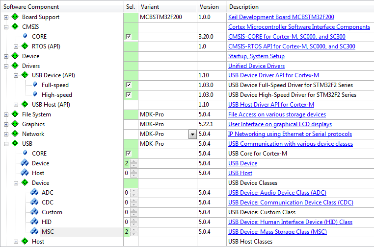Expand the Board Support tree node
Image resolution: width=374 pixels, height=247 pixels.
[6, 17]
